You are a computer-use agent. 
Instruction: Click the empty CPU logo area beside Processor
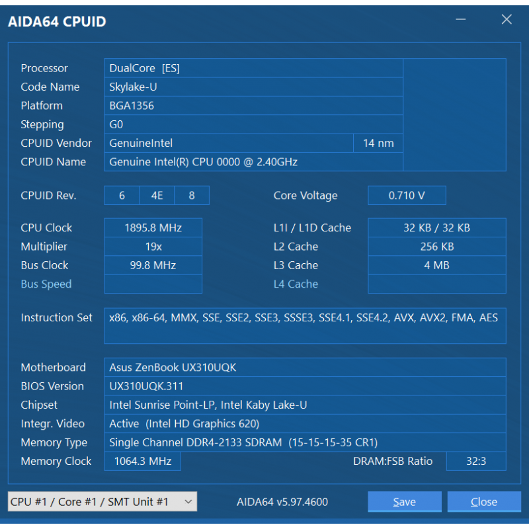click(454, 114)
